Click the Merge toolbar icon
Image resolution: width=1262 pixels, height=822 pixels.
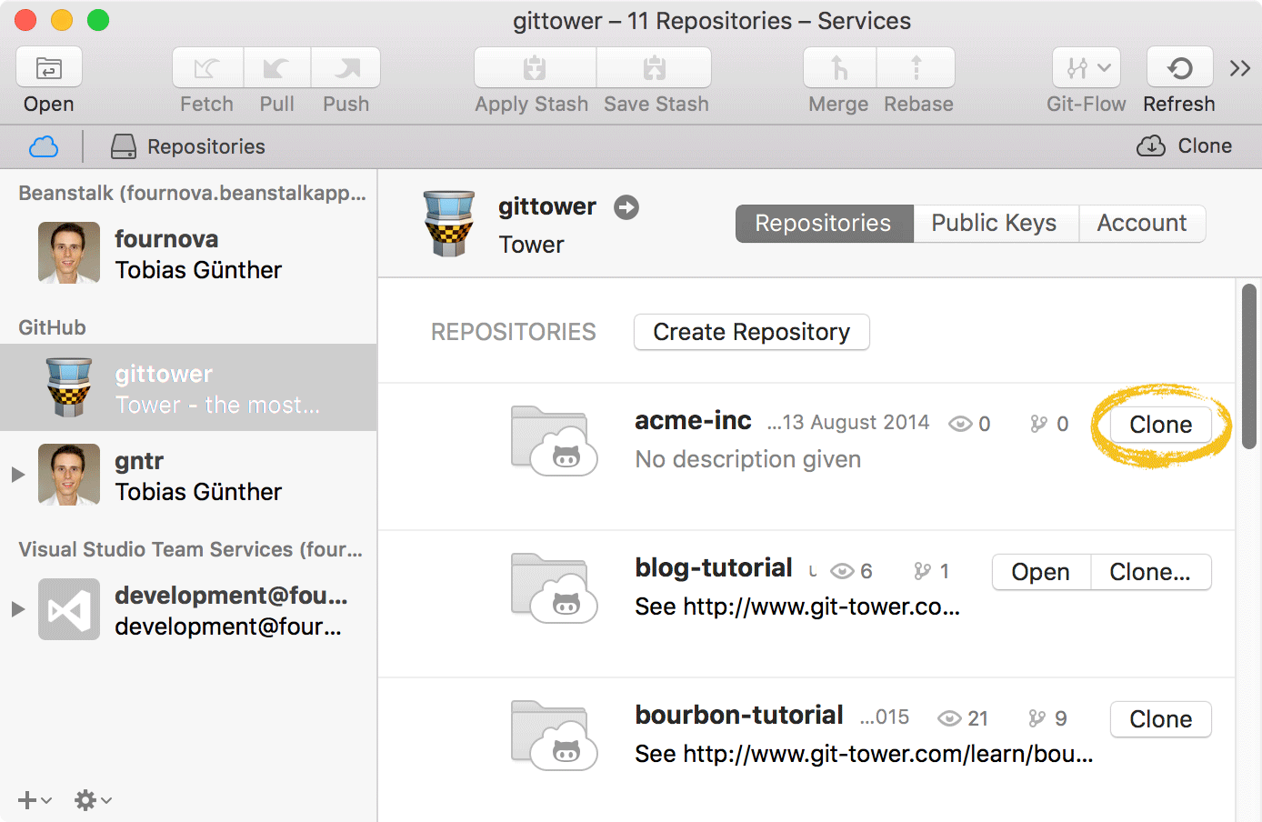point(839,68)
